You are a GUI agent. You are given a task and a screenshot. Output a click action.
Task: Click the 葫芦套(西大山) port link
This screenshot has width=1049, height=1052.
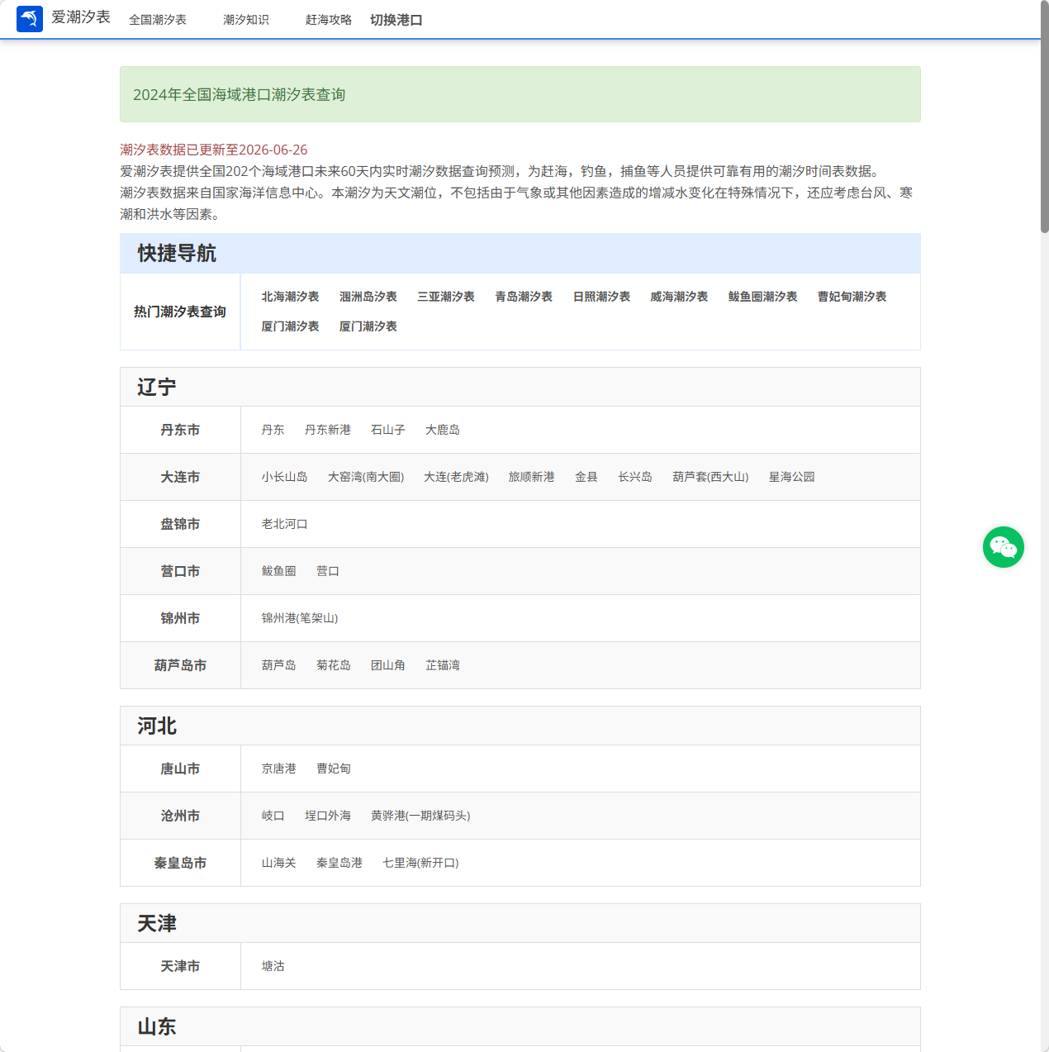point(712,477)
